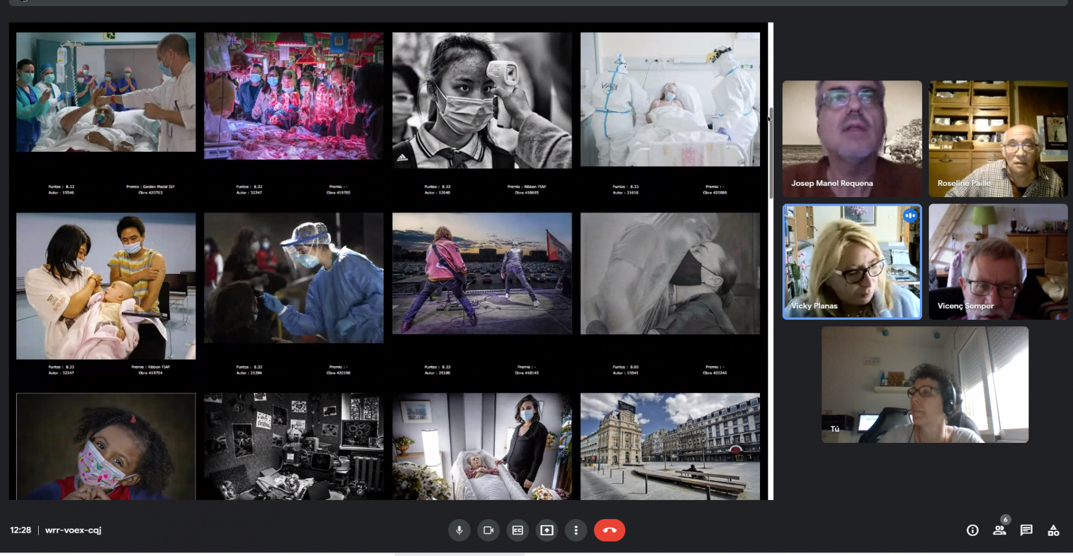Leave the call with red hang-up button
Image resolution: width=1073 pixels, height=556 pixels.
609,530
